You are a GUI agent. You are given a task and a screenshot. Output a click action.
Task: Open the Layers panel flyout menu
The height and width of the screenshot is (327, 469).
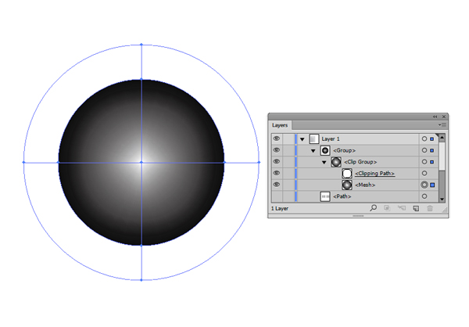442,125
